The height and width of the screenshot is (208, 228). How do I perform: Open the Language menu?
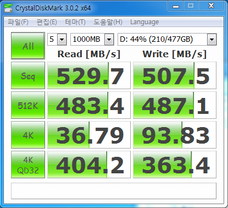point(144,22)
